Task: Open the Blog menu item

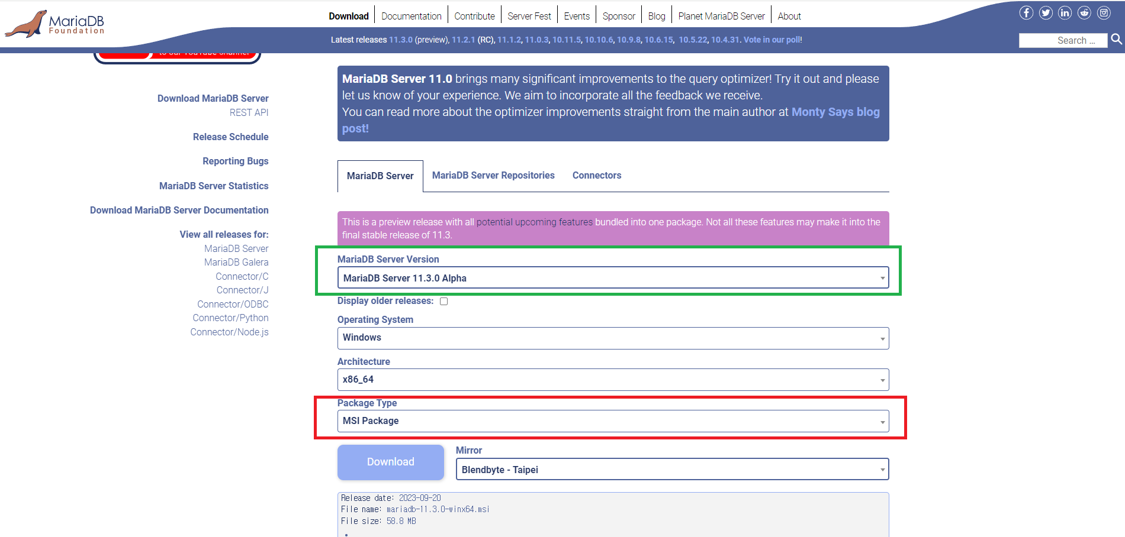Action: (x=657, y=16)
